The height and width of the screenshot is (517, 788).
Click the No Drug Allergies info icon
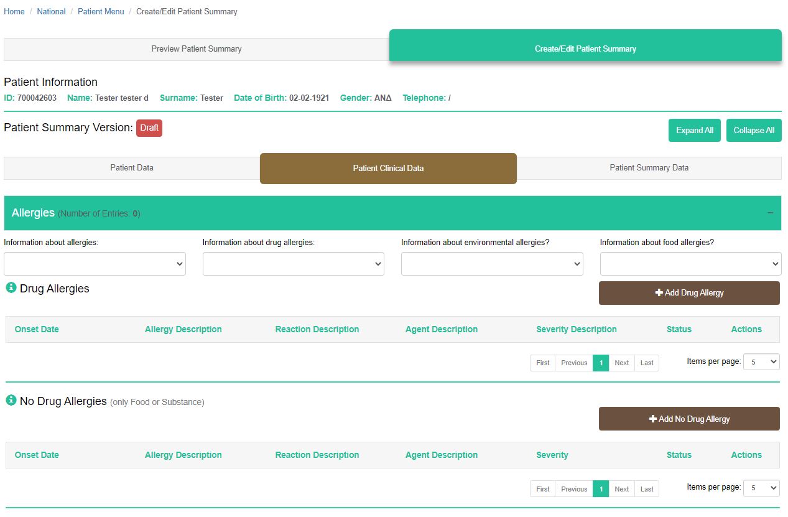click(11, 401)
